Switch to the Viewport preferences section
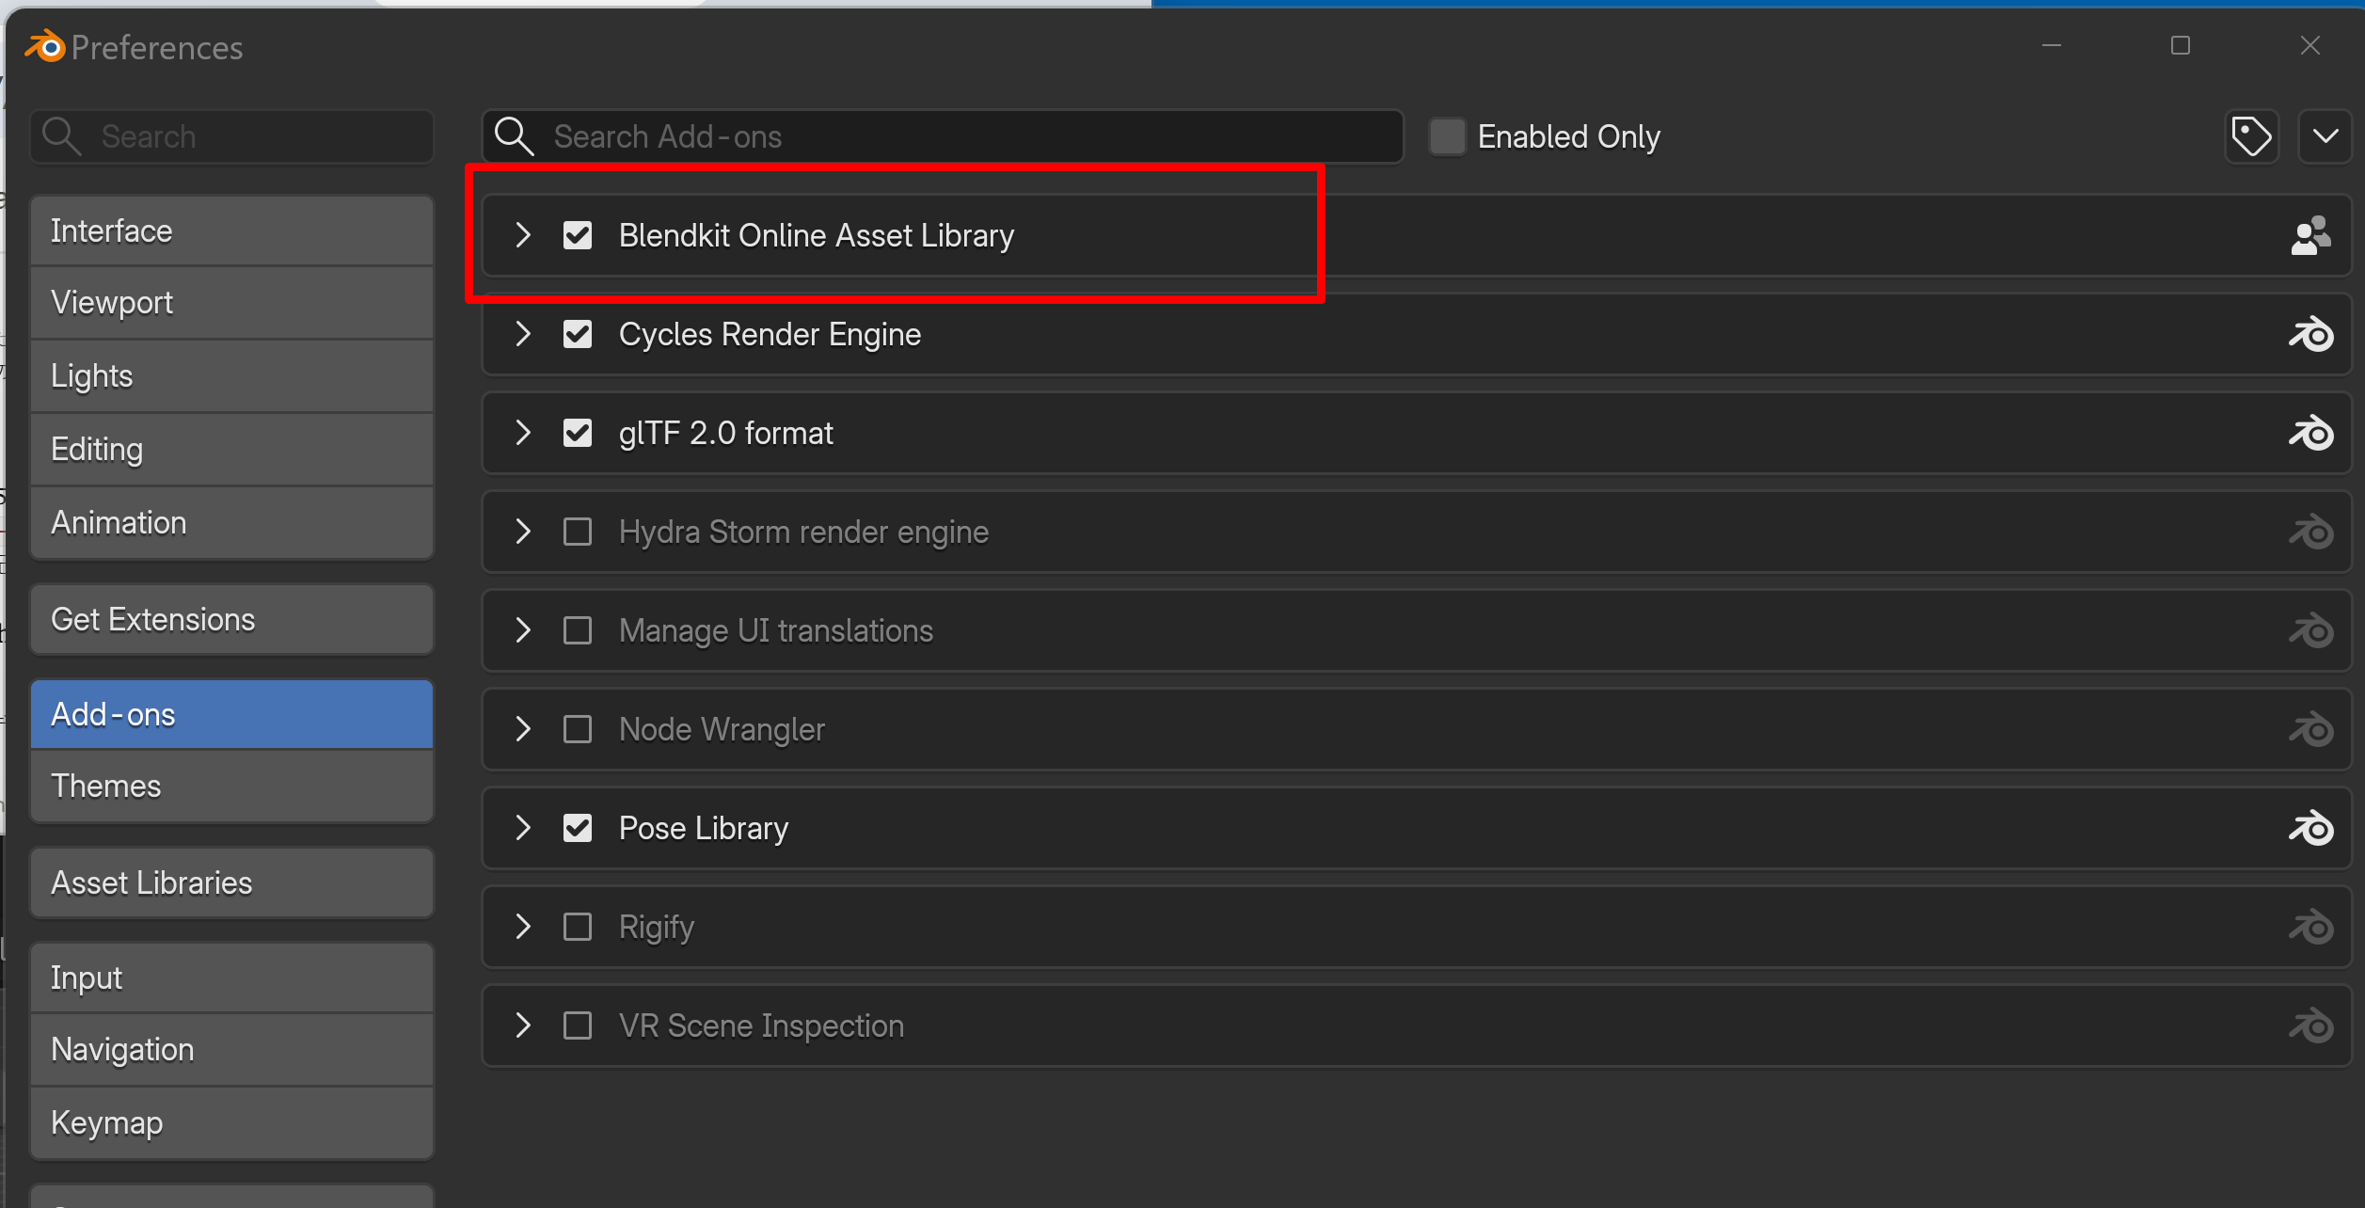 point(231,303)
